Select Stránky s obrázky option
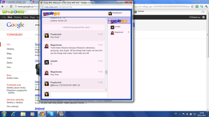209x117 pixels. [x=15, y=103]
